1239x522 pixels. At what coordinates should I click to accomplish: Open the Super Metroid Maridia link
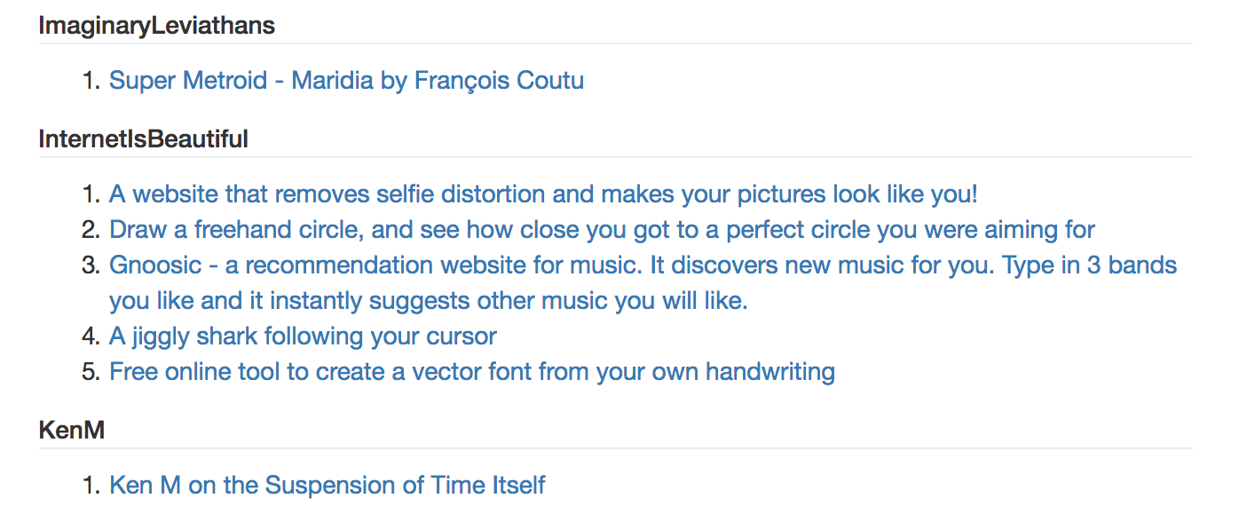(x=346, y=81)
